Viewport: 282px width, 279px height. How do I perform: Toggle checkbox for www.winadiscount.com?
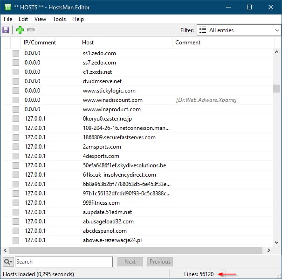click(x=16, y=100)
